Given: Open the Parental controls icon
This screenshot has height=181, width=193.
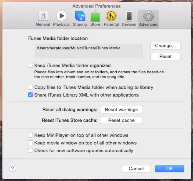Looking at the screenshot, I should point(111,17).
